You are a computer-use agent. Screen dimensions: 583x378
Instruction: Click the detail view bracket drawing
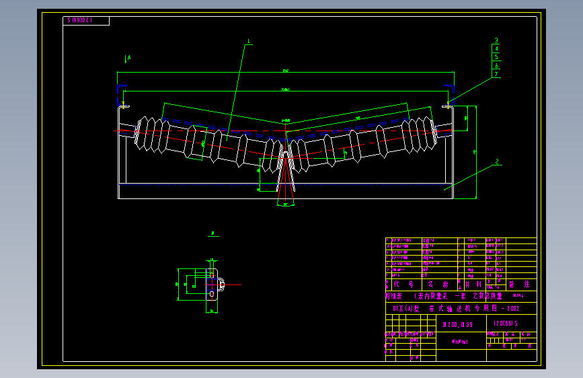click(208, 286)
